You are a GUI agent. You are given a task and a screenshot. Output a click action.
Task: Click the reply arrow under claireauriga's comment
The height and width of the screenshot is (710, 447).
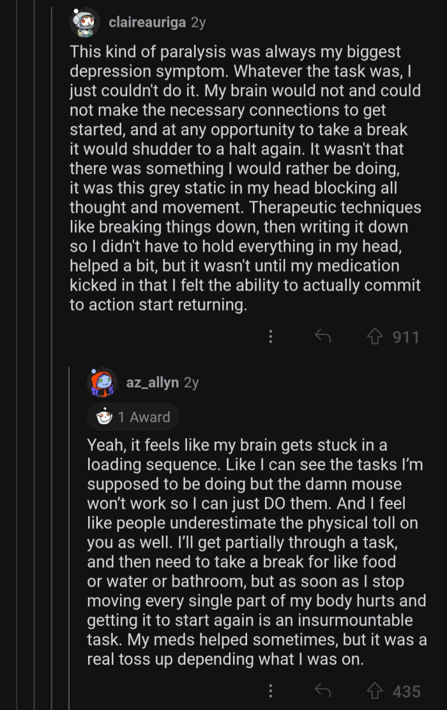(322, 336)
